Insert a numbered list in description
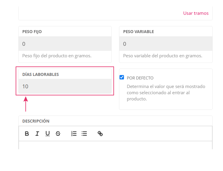This screenshot has height=171, width=223. point(74,133)
